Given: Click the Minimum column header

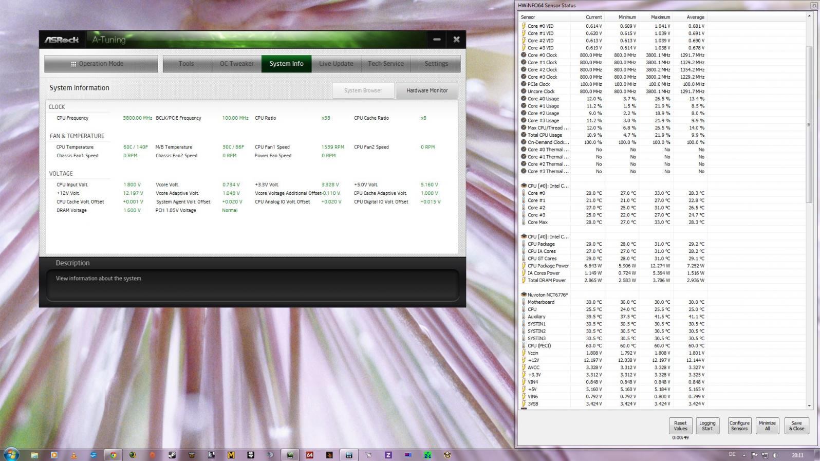Looking at the screenshot, I should pos(622,17).
